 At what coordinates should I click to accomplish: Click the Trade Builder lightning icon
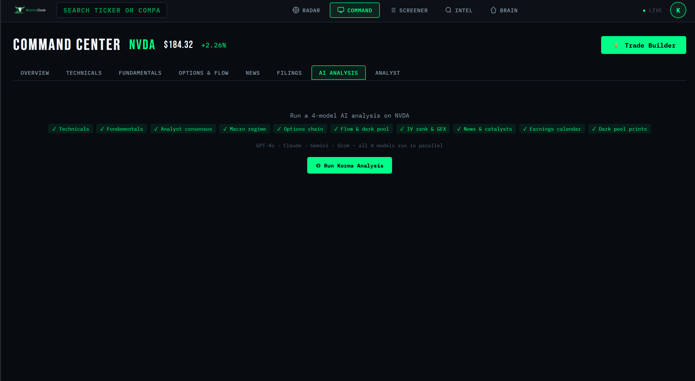[616, 45]
